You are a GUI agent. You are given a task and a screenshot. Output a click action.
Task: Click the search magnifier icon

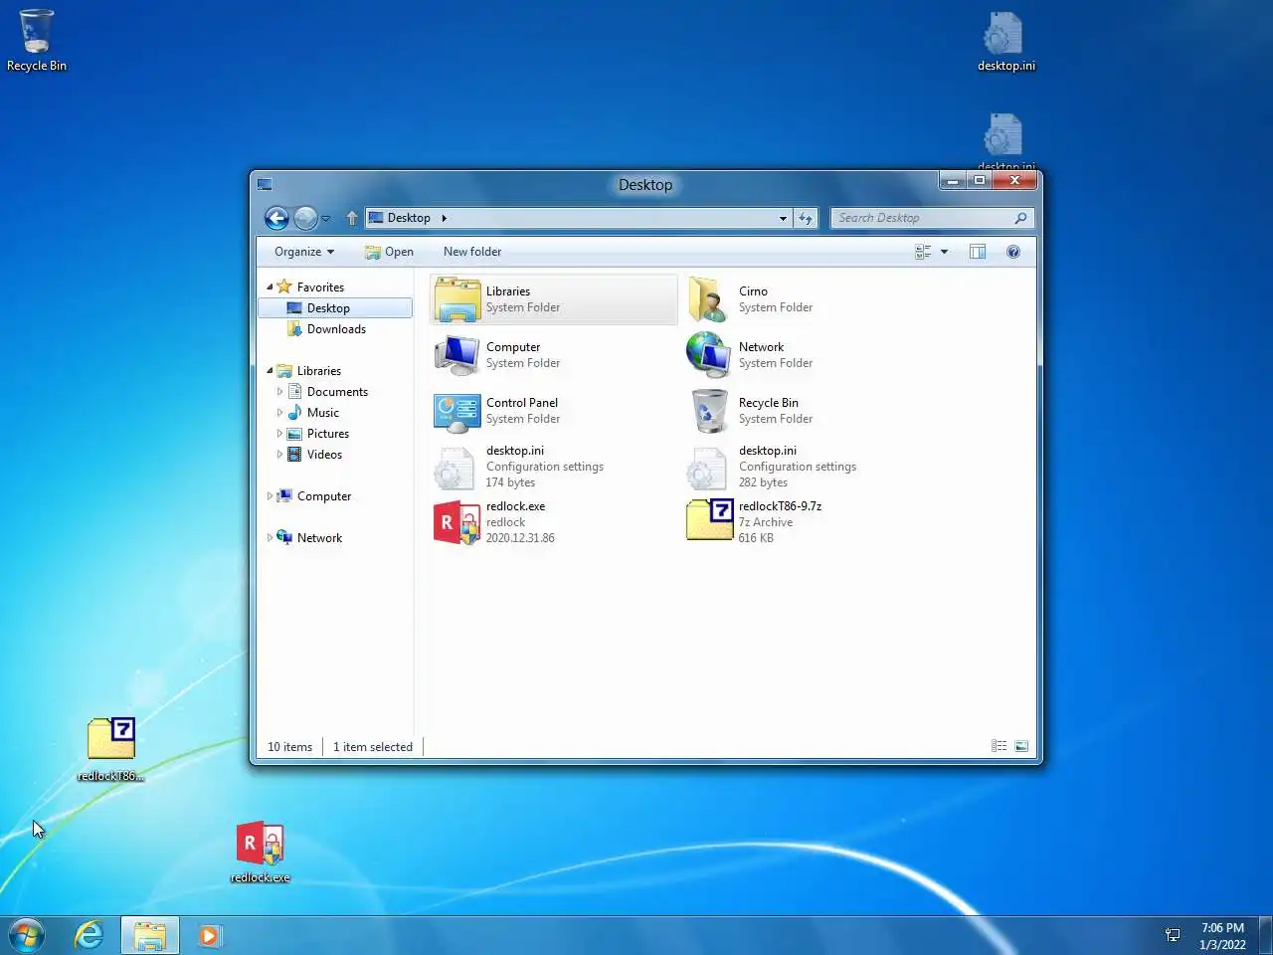click(x=1020, y=218)
